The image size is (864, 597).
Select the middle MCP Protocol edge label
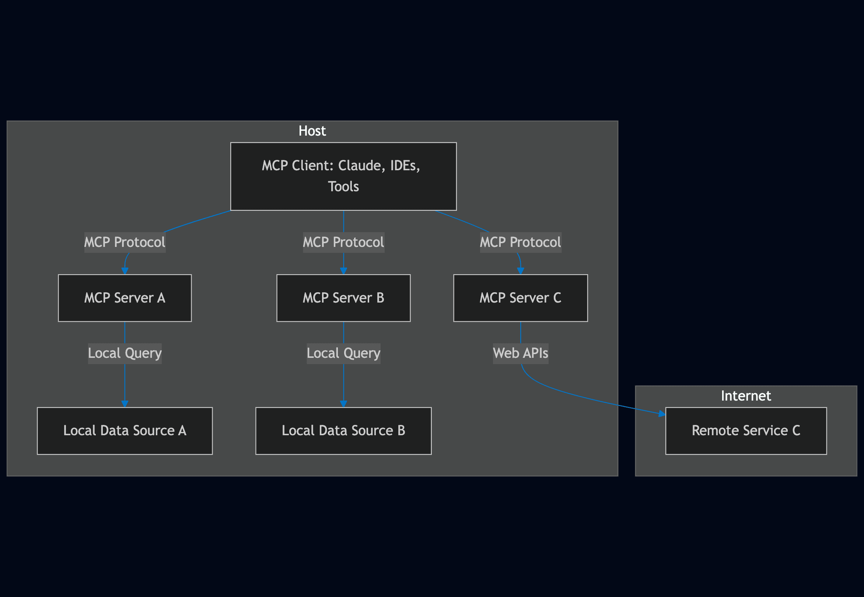click(343, 242)
